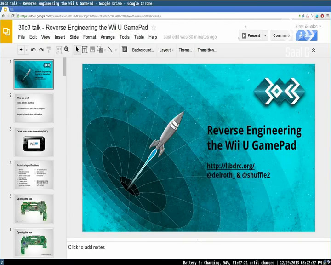This screenshot has width=331, height=265.
Task: Redo the last action
Action: coord(41,50)
